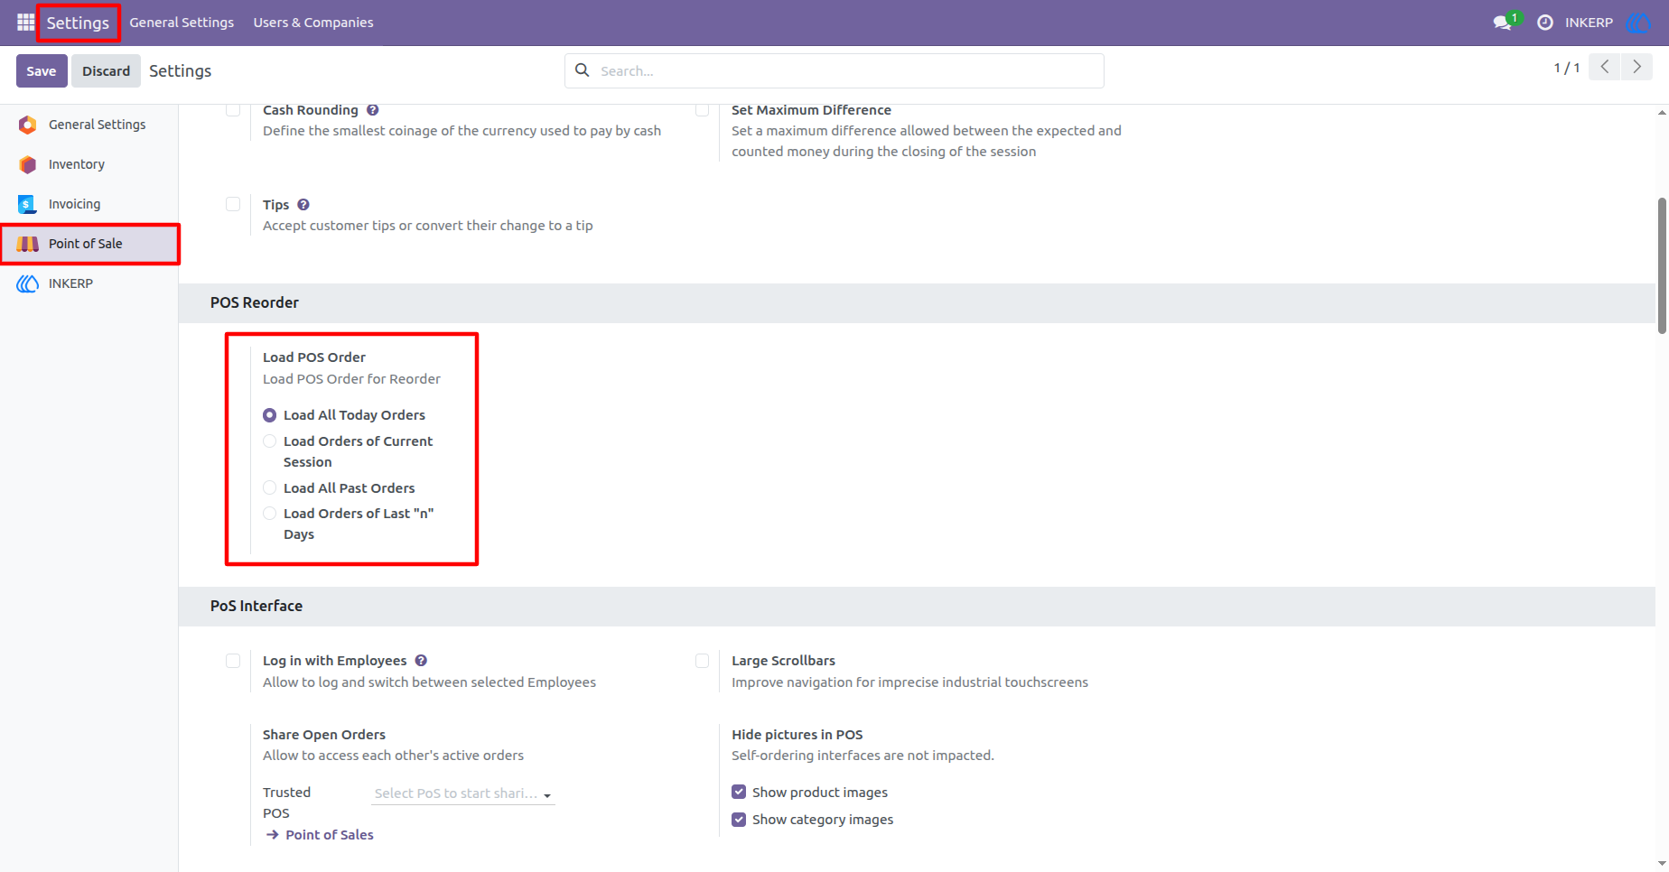The height and width of the screenshot is (872, 1669).
Task: Focus the settings search field
Action: [834, 71]
